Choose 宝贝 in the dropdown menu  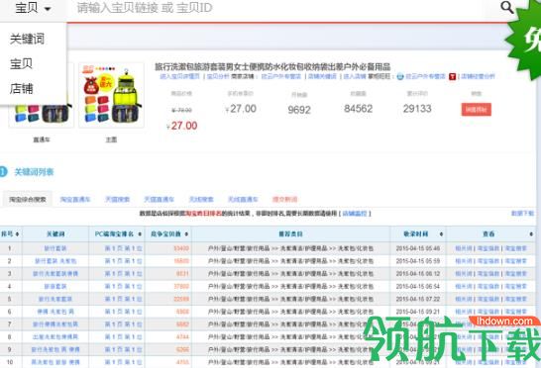pos(21,63)
